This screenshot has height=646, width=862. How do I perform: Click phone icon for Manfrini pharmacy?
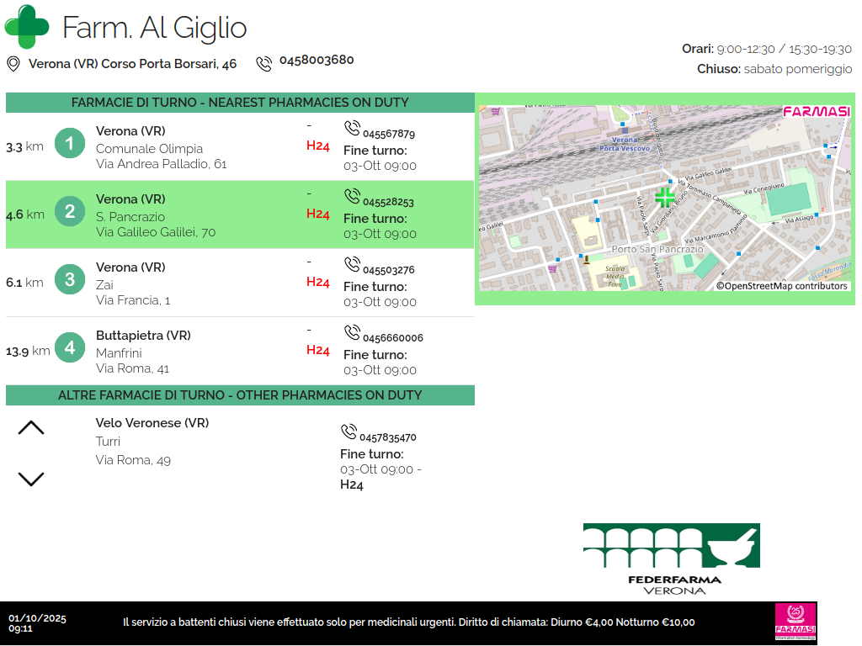coord(352,332)
